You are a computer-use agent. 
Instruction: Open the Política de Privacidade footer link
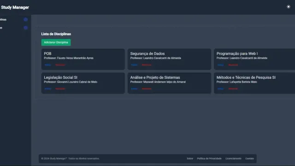pos(209,159)
